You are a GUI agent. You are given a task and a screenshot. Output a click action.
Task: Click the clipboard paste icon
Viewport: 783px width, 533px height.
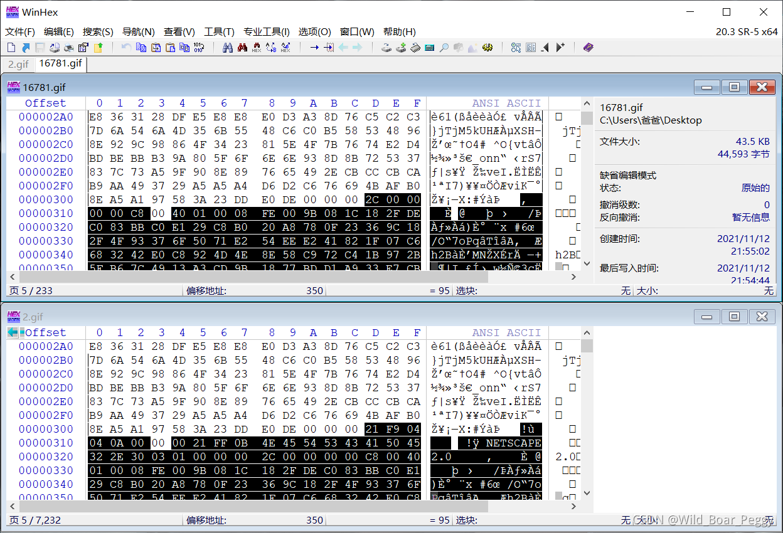[169, 47]
